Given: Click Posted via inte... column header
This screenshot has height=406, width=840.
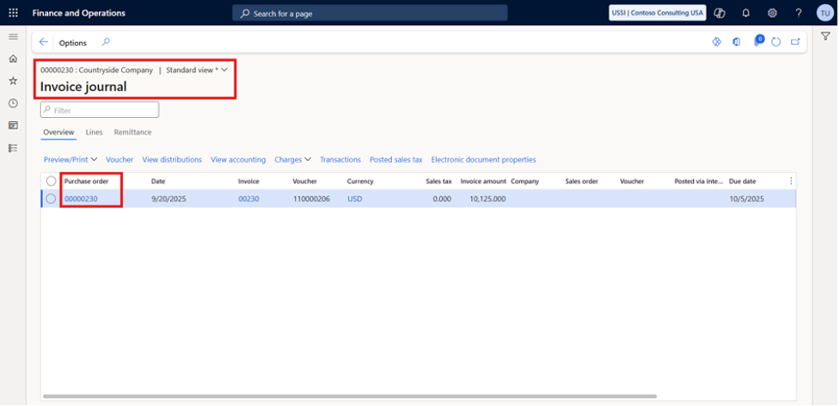Looking at the screenshot, I should tap(699, 181).
